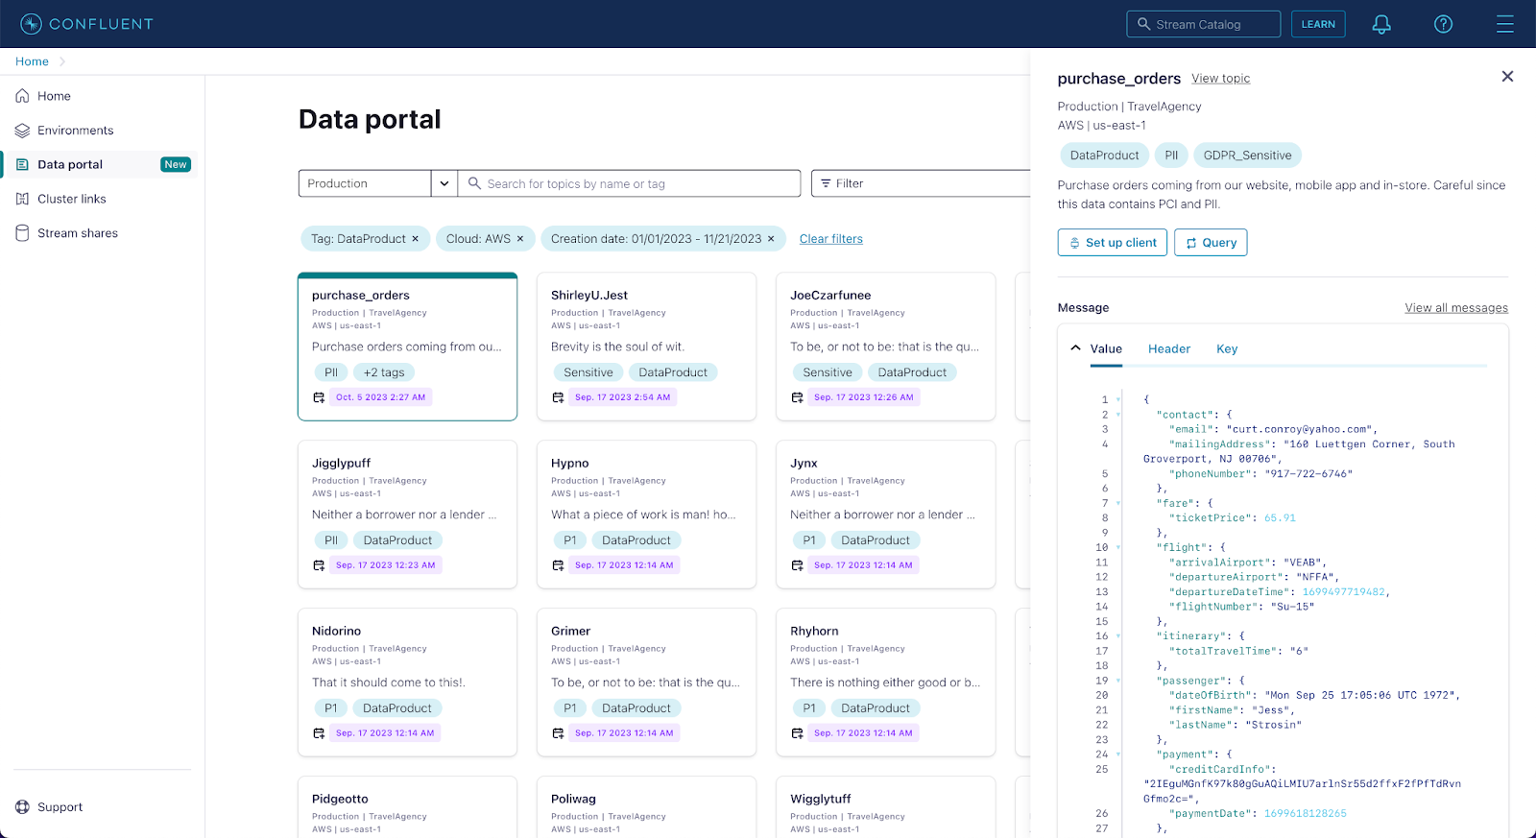Screen dimensions: 1536x838
Task: Remove the Cloud: AWS filter chip
Action: (x=520, y=239)
